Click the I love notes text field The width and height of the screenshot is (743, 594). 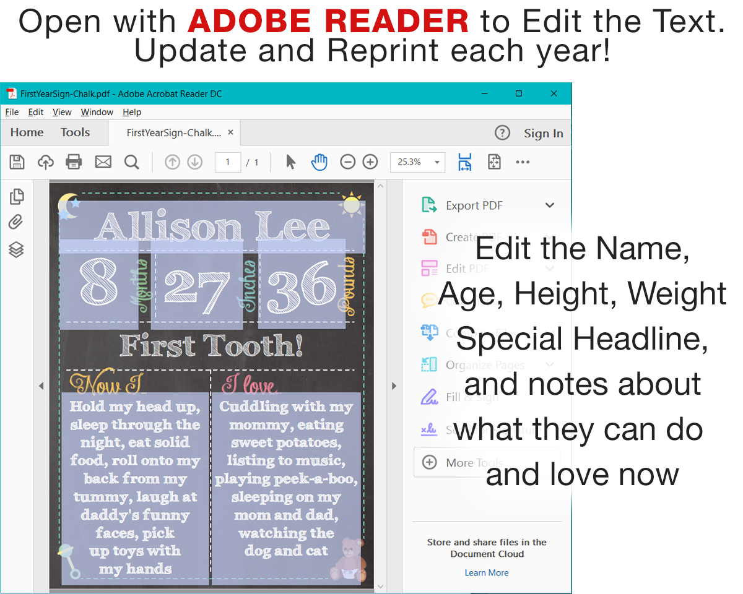[286, 489]
